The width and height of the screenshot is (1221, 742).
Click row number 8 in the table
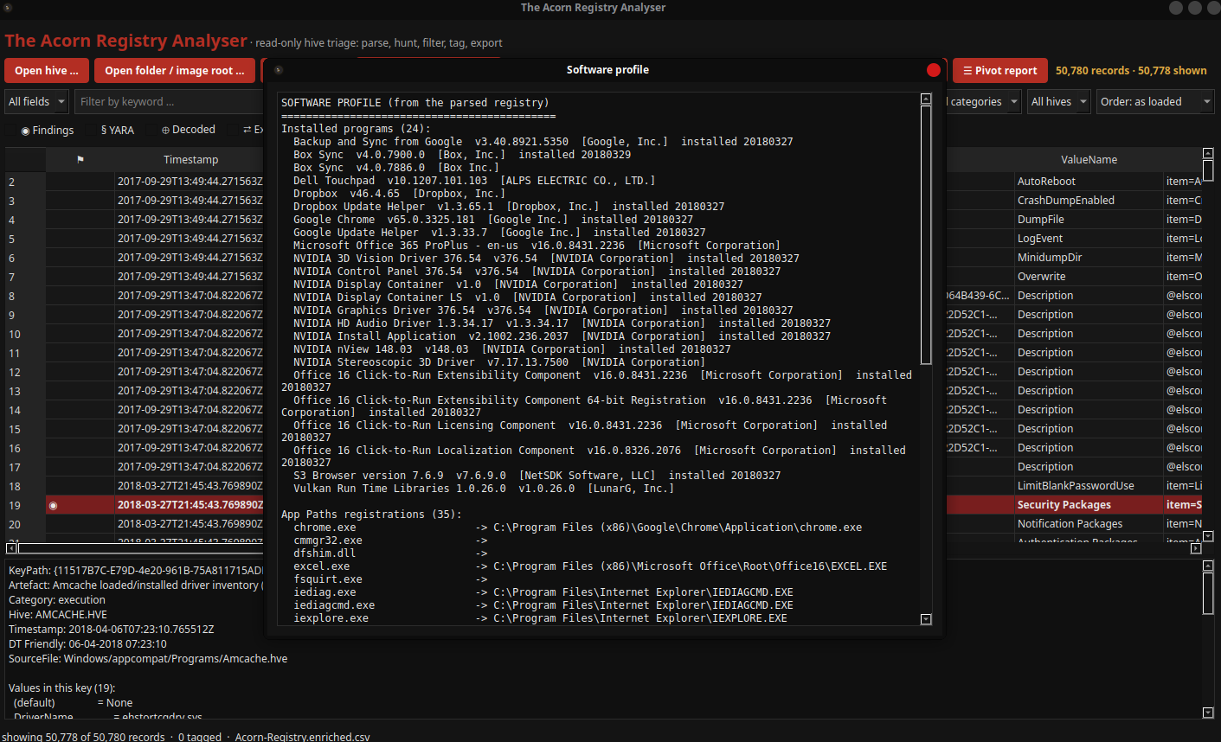[25, 296]
